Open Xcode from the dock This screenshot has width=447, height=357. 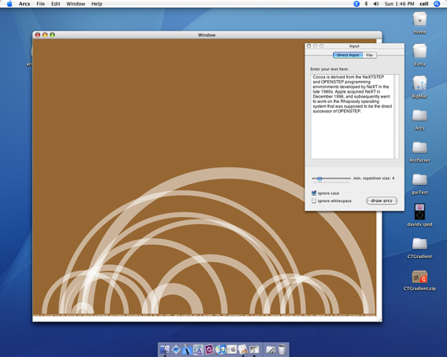(187, 349)
